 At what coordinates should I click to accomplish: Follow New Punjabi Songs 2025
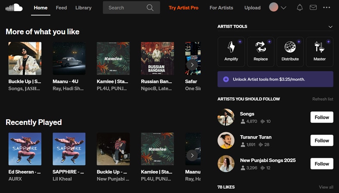[x=322, y=164]
